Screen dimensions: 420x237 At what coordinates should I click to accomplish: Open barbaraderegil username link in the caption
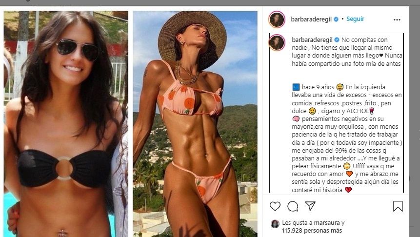pyautogui.click(x=312, y=40)
